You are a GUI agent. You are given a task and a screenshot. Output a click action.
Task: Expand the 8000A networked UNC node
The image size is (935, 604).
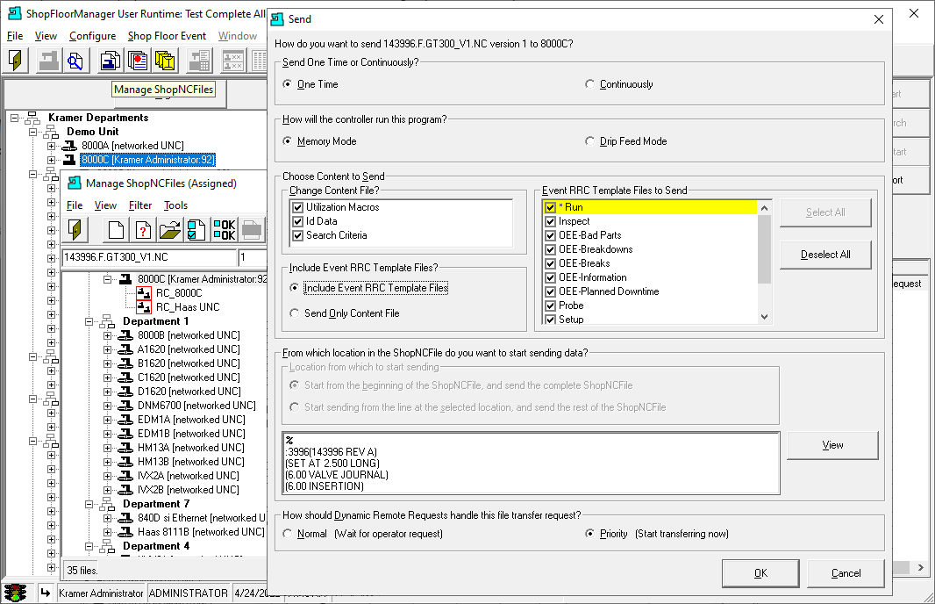[x=51, y=147]
